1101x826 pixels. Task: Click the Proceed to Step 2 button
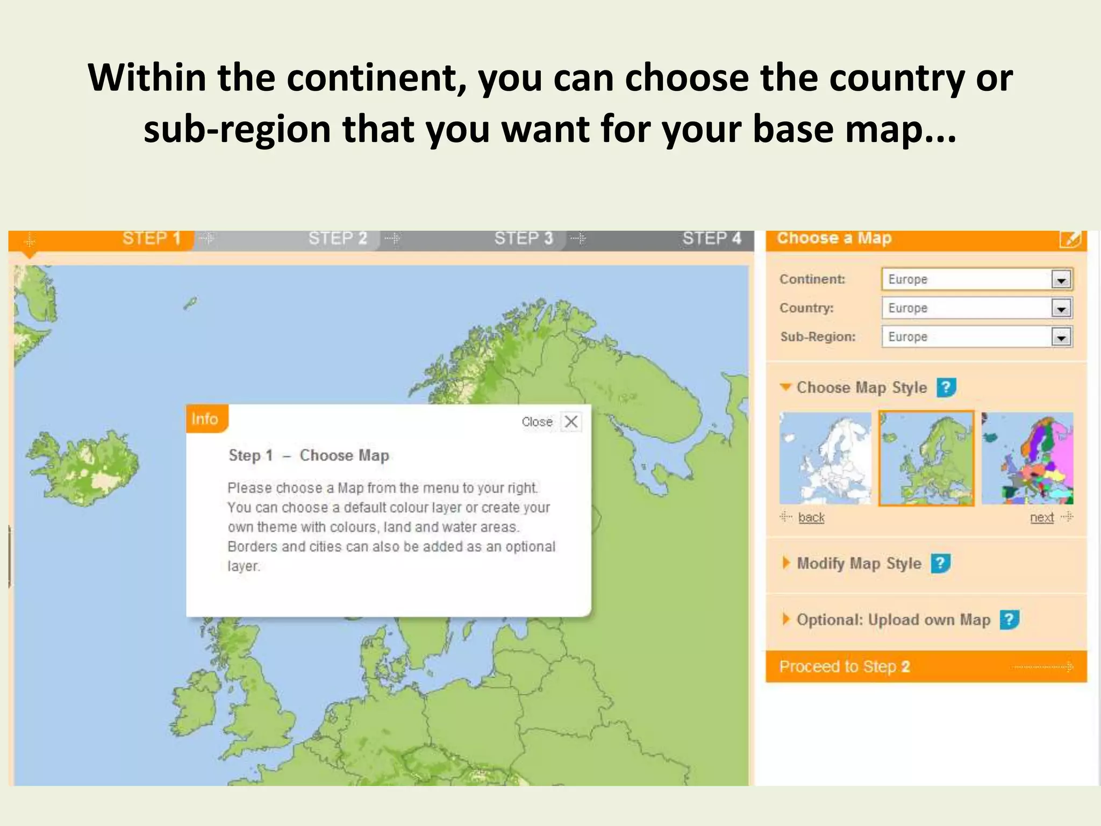pos(926,667)
